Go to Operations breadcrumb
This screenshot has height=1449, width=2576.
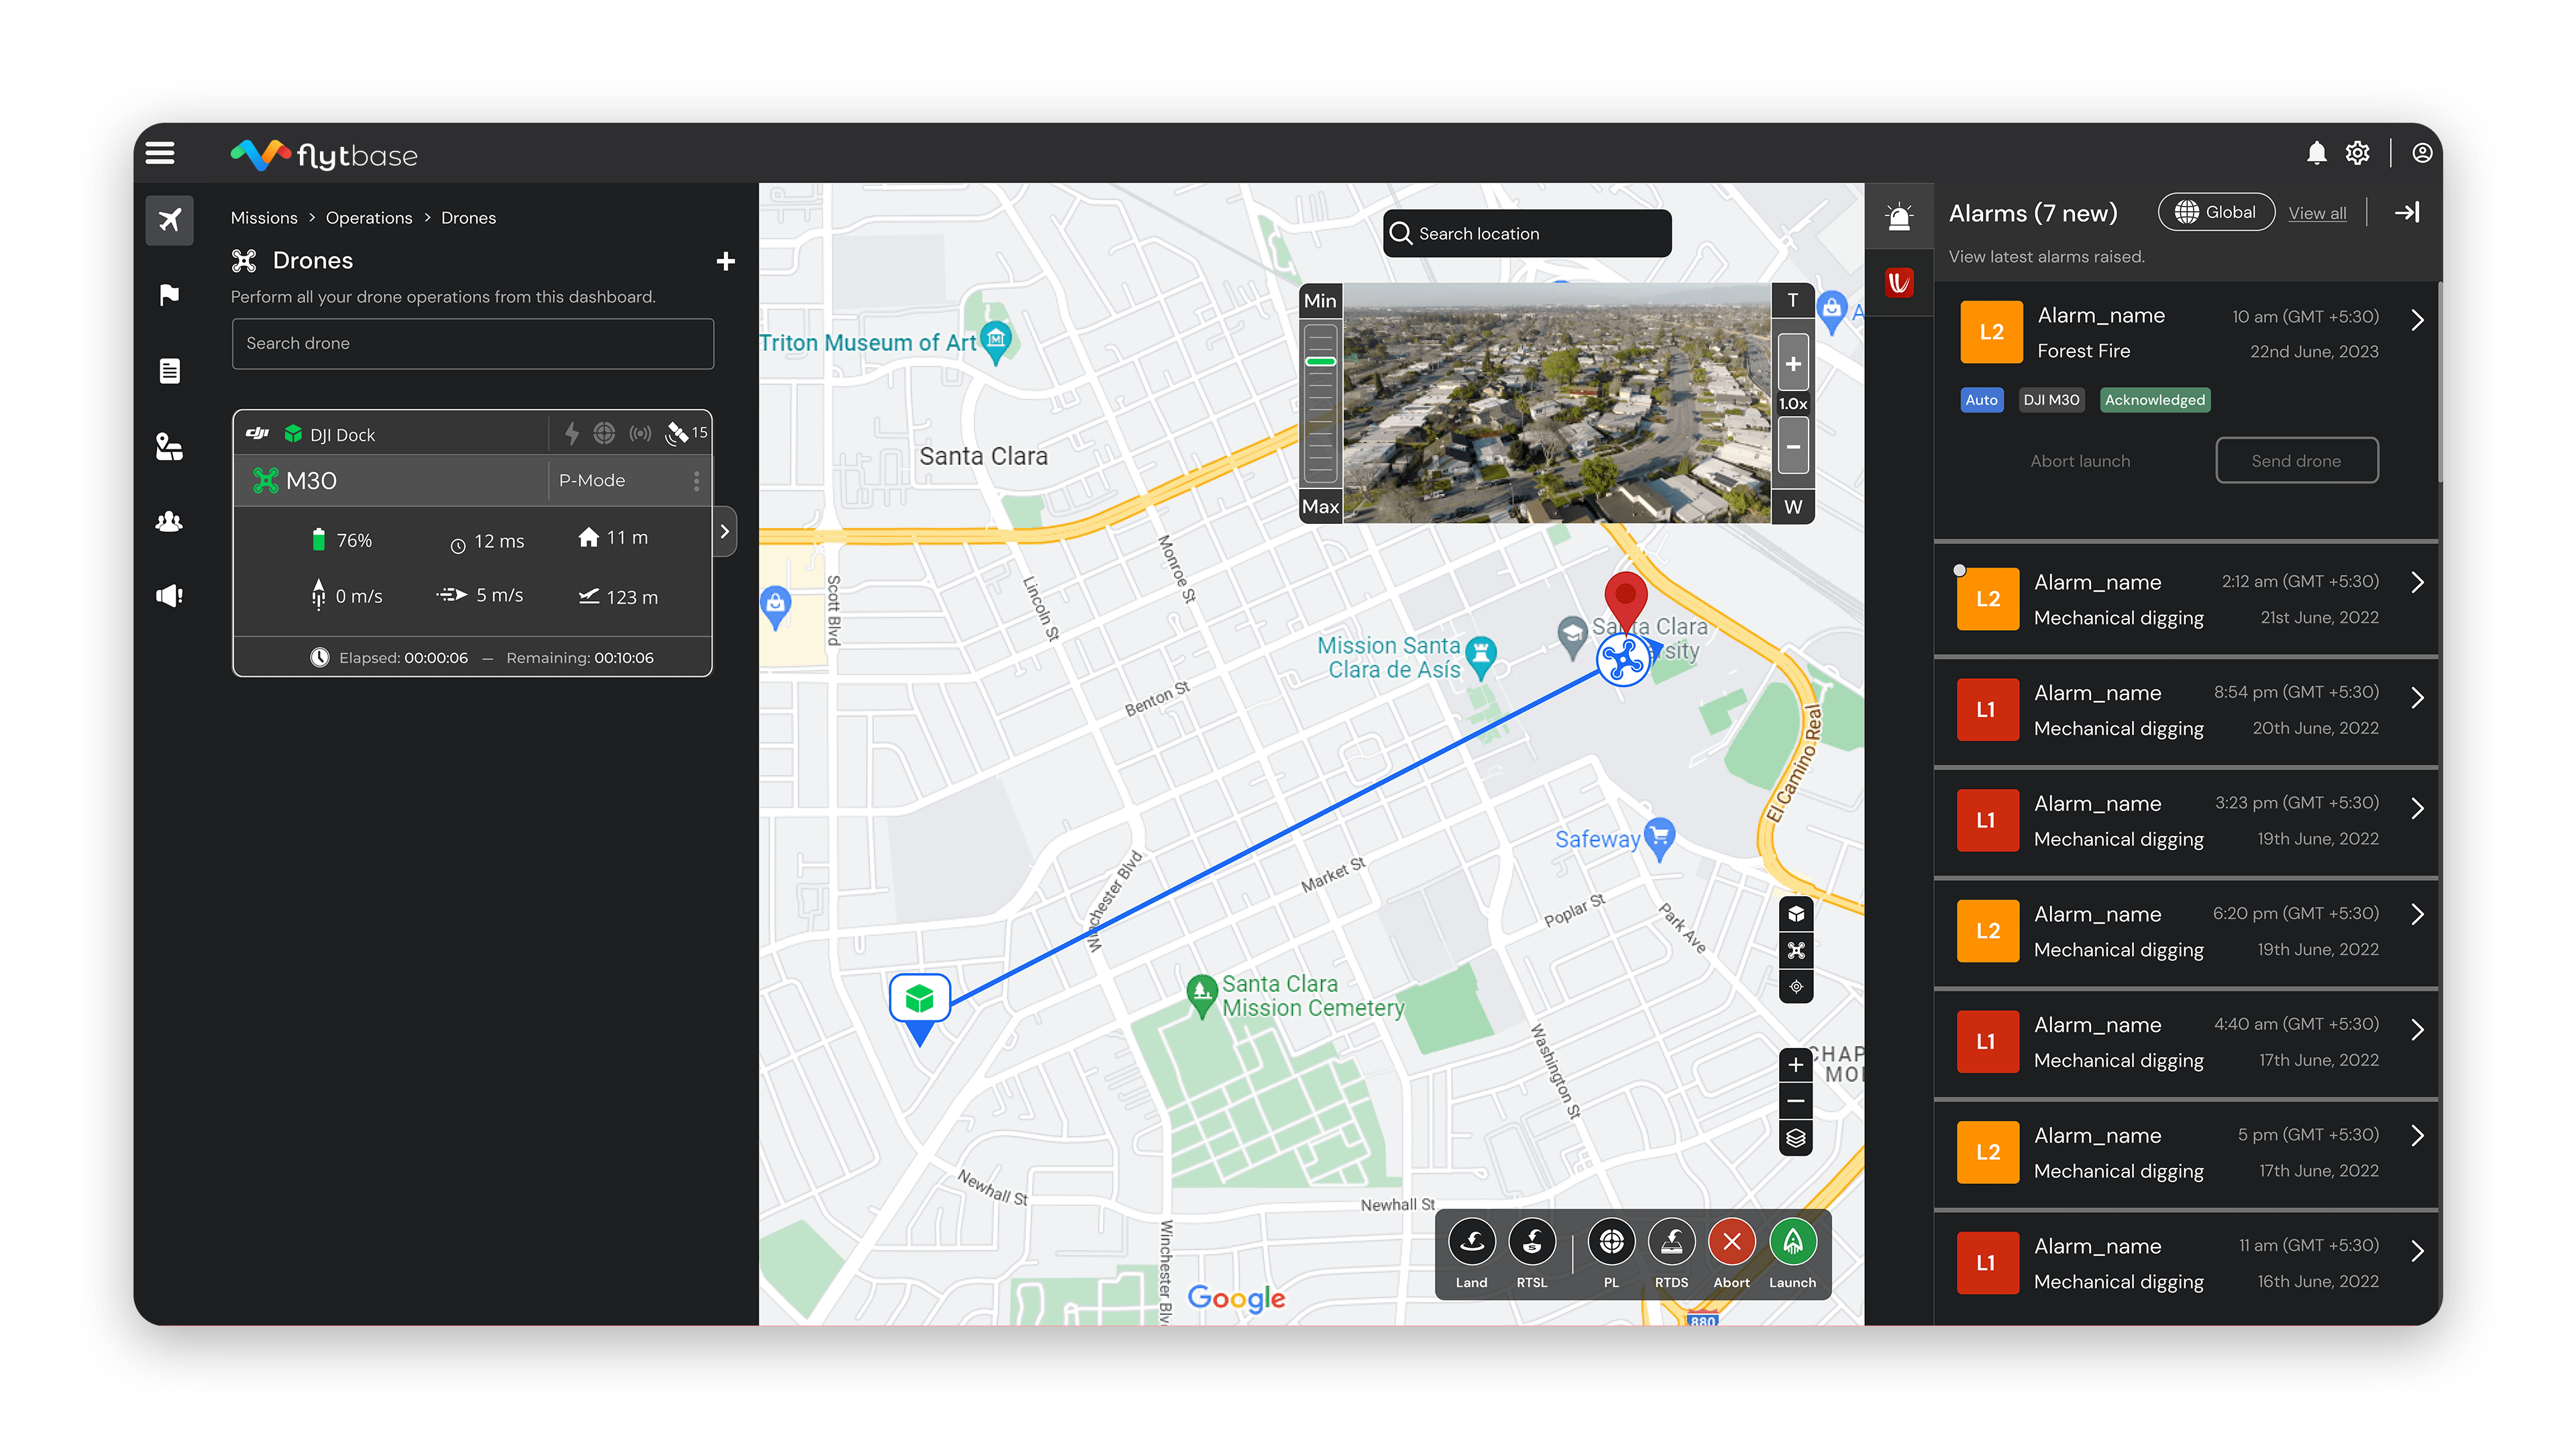click(368, 218)
